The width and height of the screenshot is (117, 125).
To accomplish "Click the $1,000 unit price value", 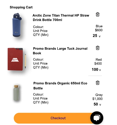I will point(98,99).
